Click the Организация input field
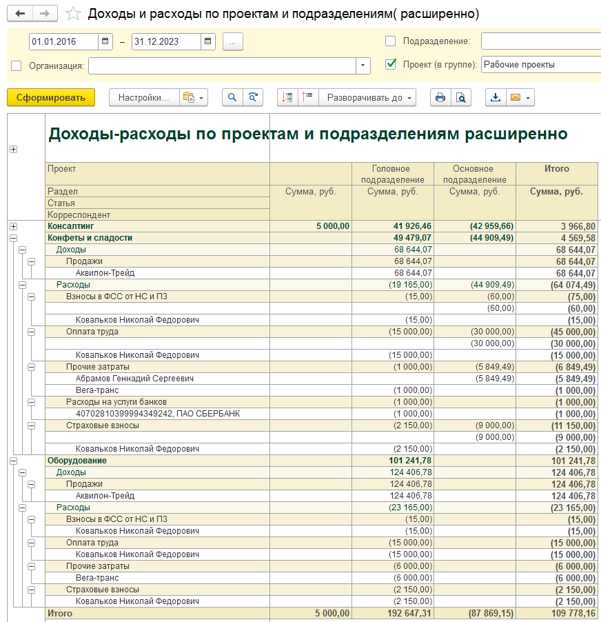The image size is (601, 622). click(222, 66)
